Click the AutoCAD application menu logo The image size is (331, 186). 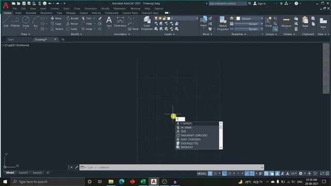(x=6, y=5)
